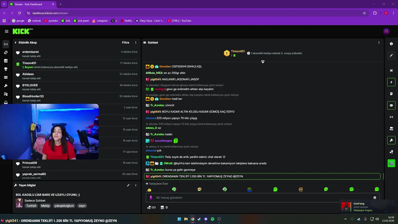Open Sohbet panel three-dot options menu
Viewport: 398px width, 224px height.
[x=379, y=43]
